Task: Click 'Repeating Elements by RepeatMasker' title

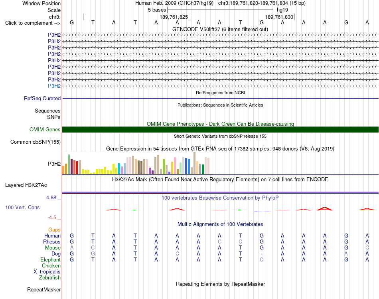Action: click(221, 284)
